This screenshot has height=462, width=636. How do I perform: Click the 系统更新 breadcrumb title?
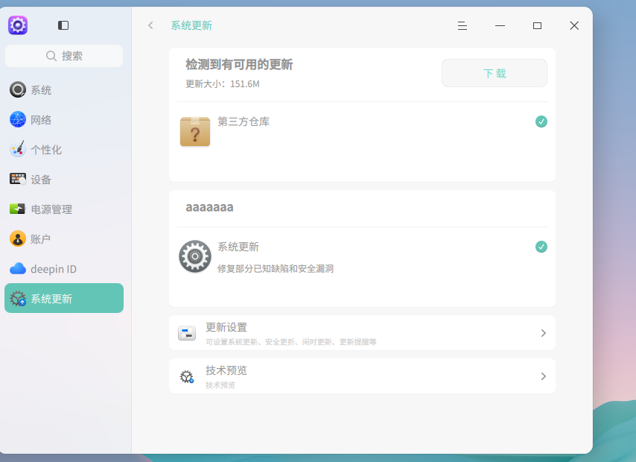tap(191, 25)
